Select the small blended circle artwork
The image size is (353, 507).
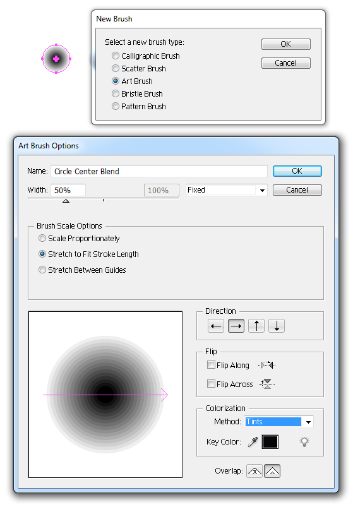click(56, 59)
